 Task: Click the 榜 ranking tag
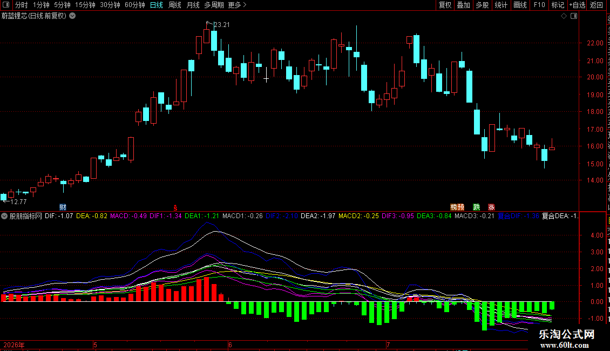tap(453, 207)
